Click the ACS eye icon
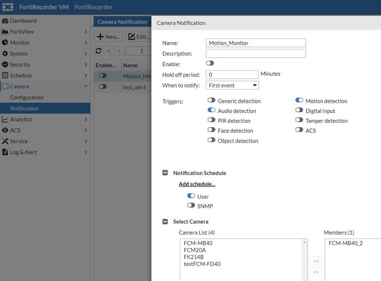Image resolution: width=381 pixels, height=281 pixels. click(x=5, y=130)
